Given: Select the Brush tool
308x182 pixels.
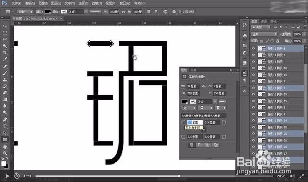Looking at the screenshot, I should (x=5, y=73).
